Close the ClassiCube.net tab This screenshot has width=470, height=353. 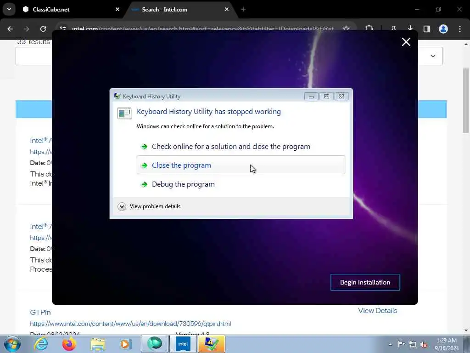pyautogui.click(x=117, y=9)
